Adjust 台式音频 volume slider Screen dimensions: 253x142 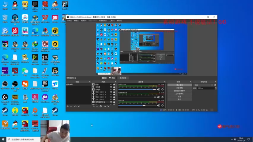tap(137, 105)
